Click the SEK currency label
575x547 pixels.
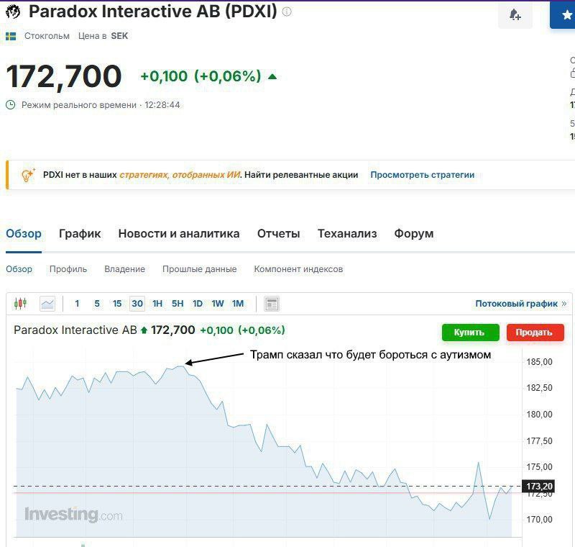tap(119, 36)
